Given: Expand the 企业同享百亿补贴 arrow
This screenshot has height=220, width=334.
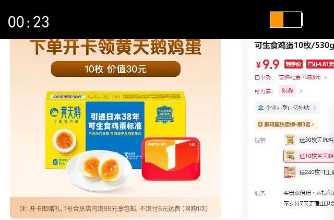Looking at the screenshot, I should coord(314,108).
